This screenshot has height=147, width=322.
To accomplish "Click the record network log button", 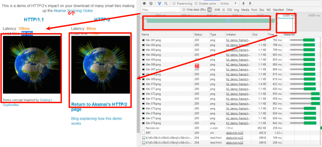I will [145, 3].
